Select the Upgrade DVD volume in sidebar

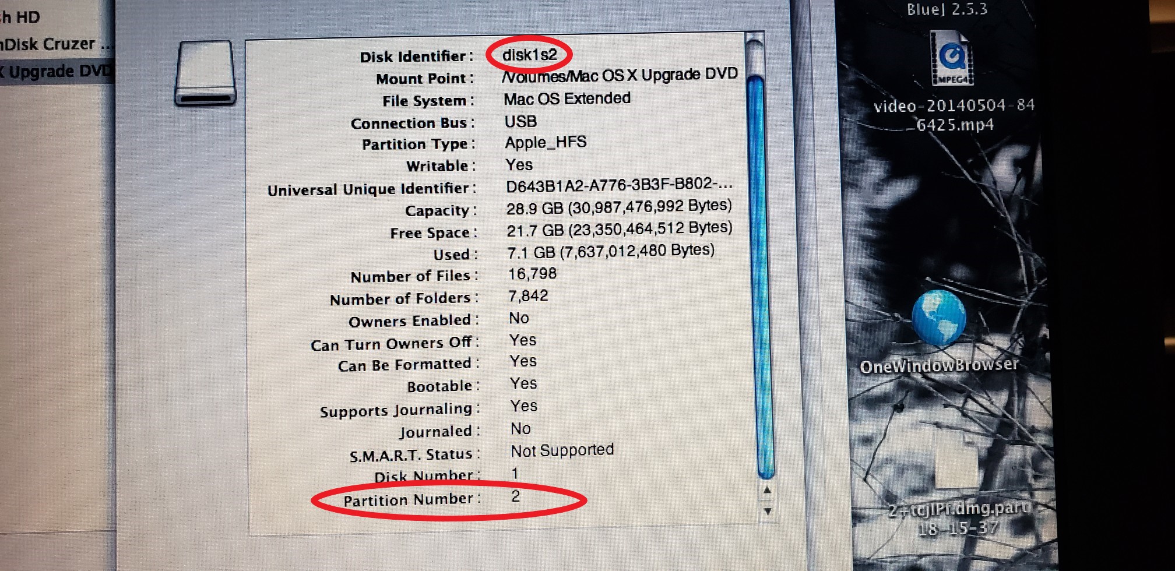[x=56, y=72]
